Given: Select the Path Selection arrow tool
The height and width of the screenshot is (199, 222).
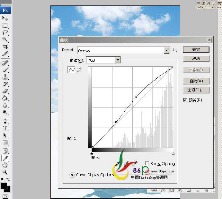Looking at the screenshot, I should [5, 135].
